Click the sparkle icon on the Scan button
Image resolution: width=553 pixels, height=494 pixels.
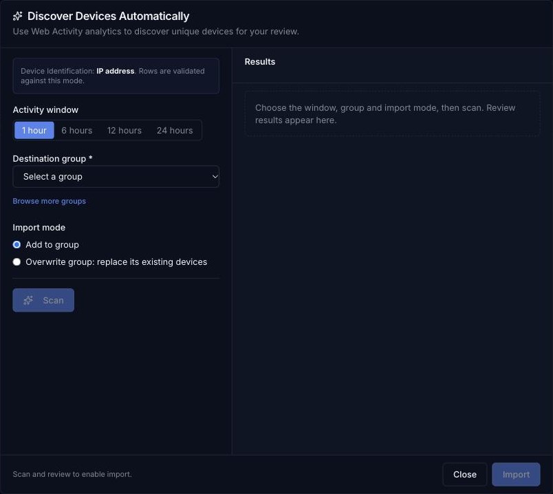28,300
